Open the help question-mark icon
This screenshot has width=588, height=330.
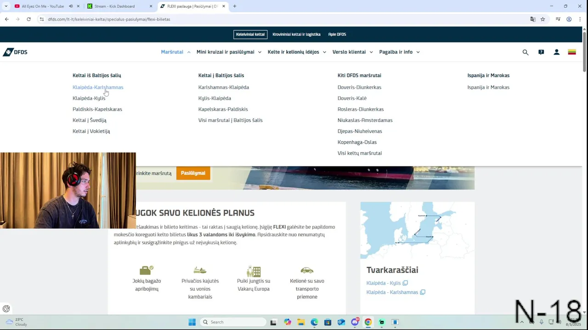click(x=541, y=52)
